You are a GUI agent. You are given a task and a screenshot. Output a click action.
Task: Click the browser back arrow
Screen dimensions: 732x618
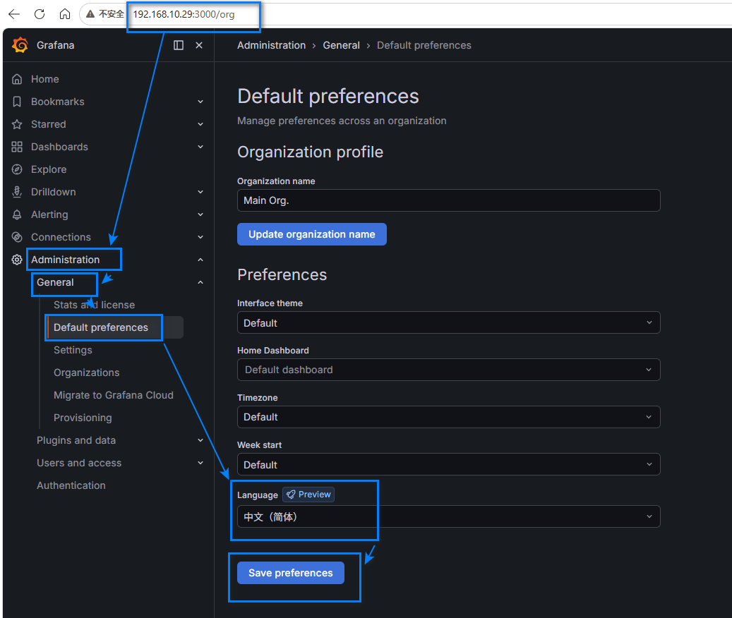click(15, 14)
